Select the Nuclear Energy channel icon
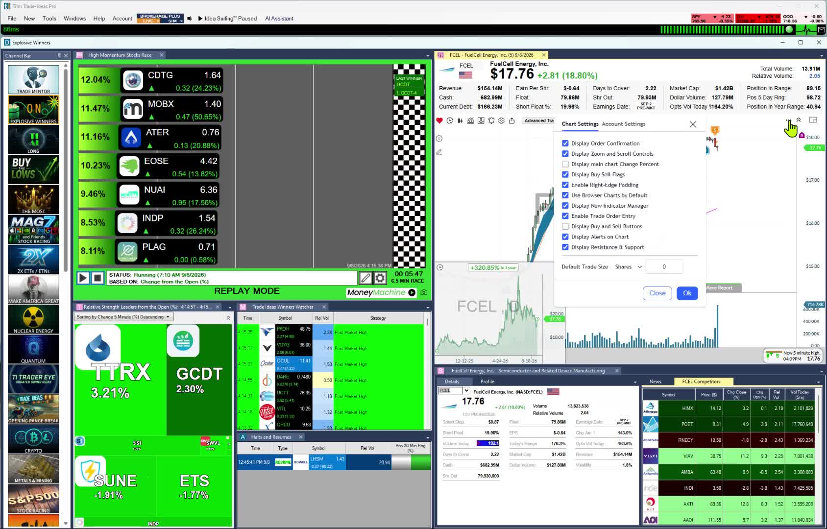The width and height of the screenshot is (827, 529). pos(33,319)
